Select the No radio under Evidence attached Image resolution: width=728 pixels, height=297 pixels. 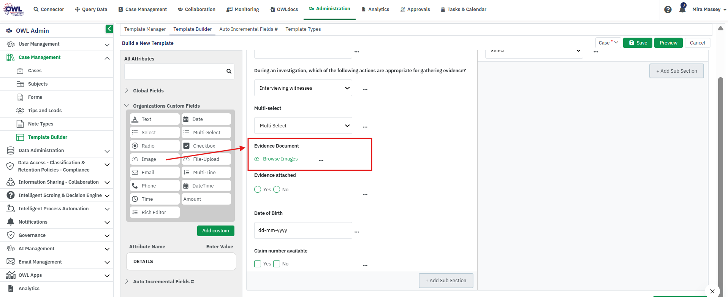277,189
